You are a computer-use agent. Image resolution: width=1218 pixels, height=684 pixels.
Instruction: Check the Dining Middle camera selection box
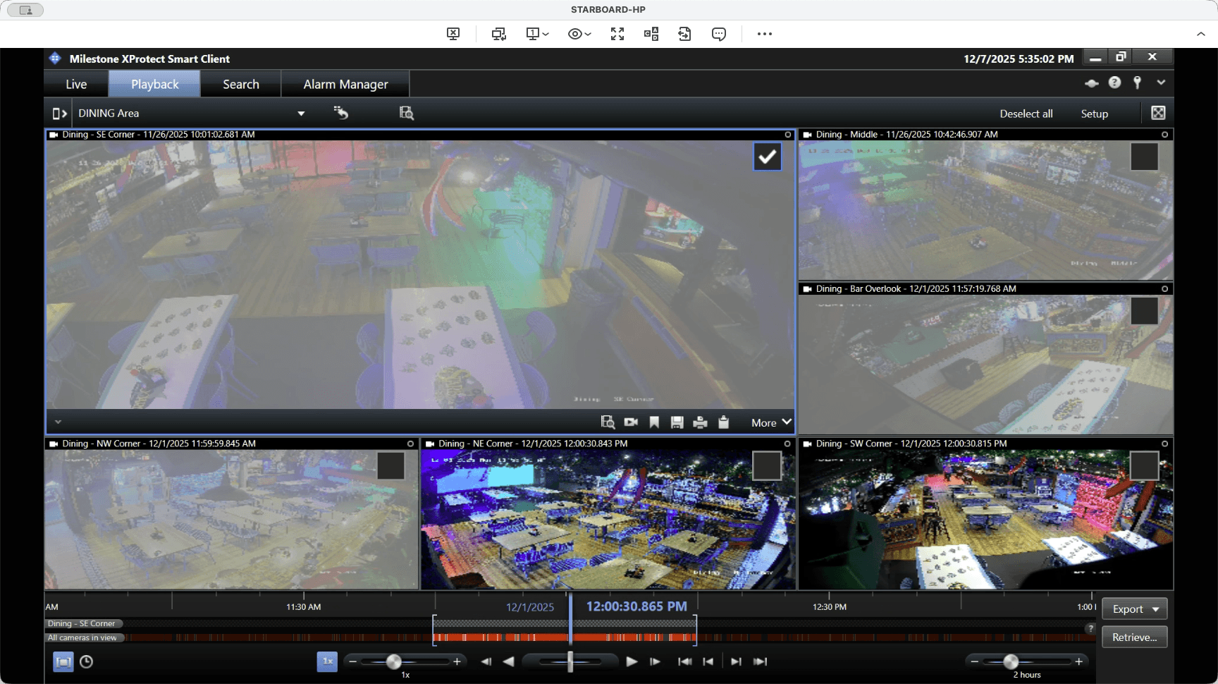coord(1144,157)
